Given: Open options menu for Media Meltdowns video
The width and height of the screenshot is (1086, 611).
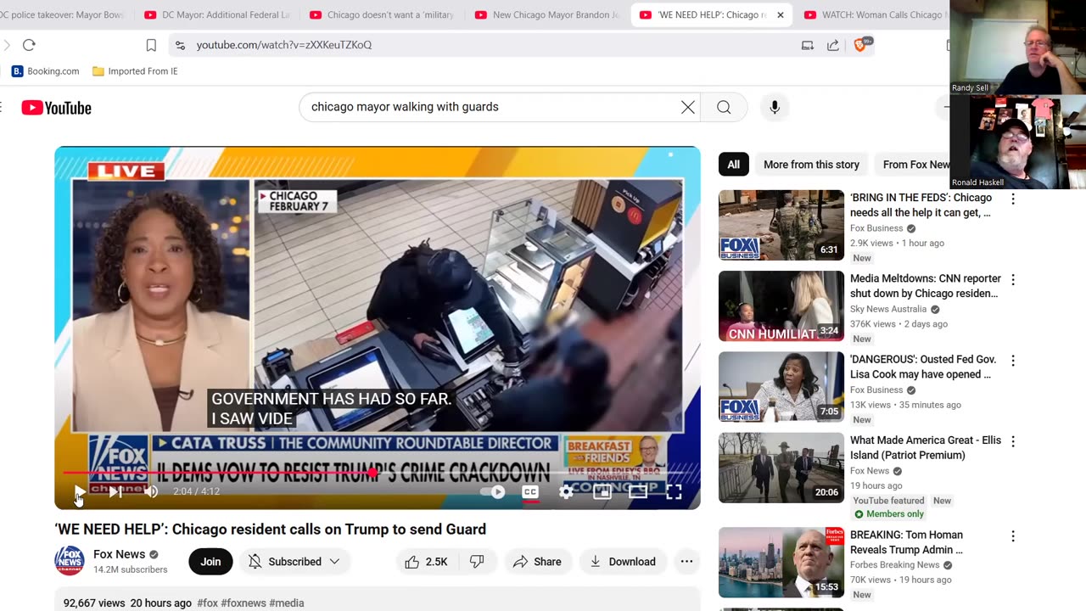Looking at the screenshot, I should point(1012,279).
